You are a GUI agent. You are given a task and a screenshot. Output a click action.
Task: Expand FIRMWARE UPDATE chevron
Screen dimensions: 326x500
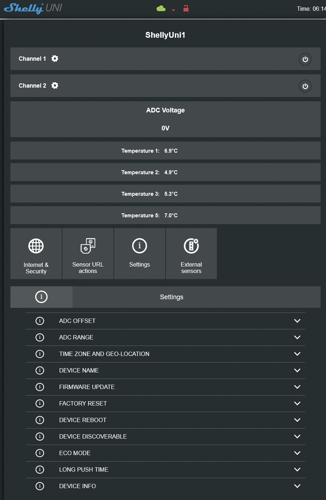[x=297, y=387]
